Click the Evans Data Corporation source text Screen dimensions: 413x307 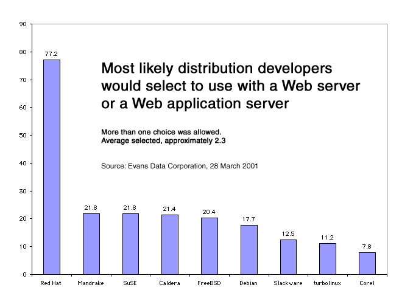point(180,165)
